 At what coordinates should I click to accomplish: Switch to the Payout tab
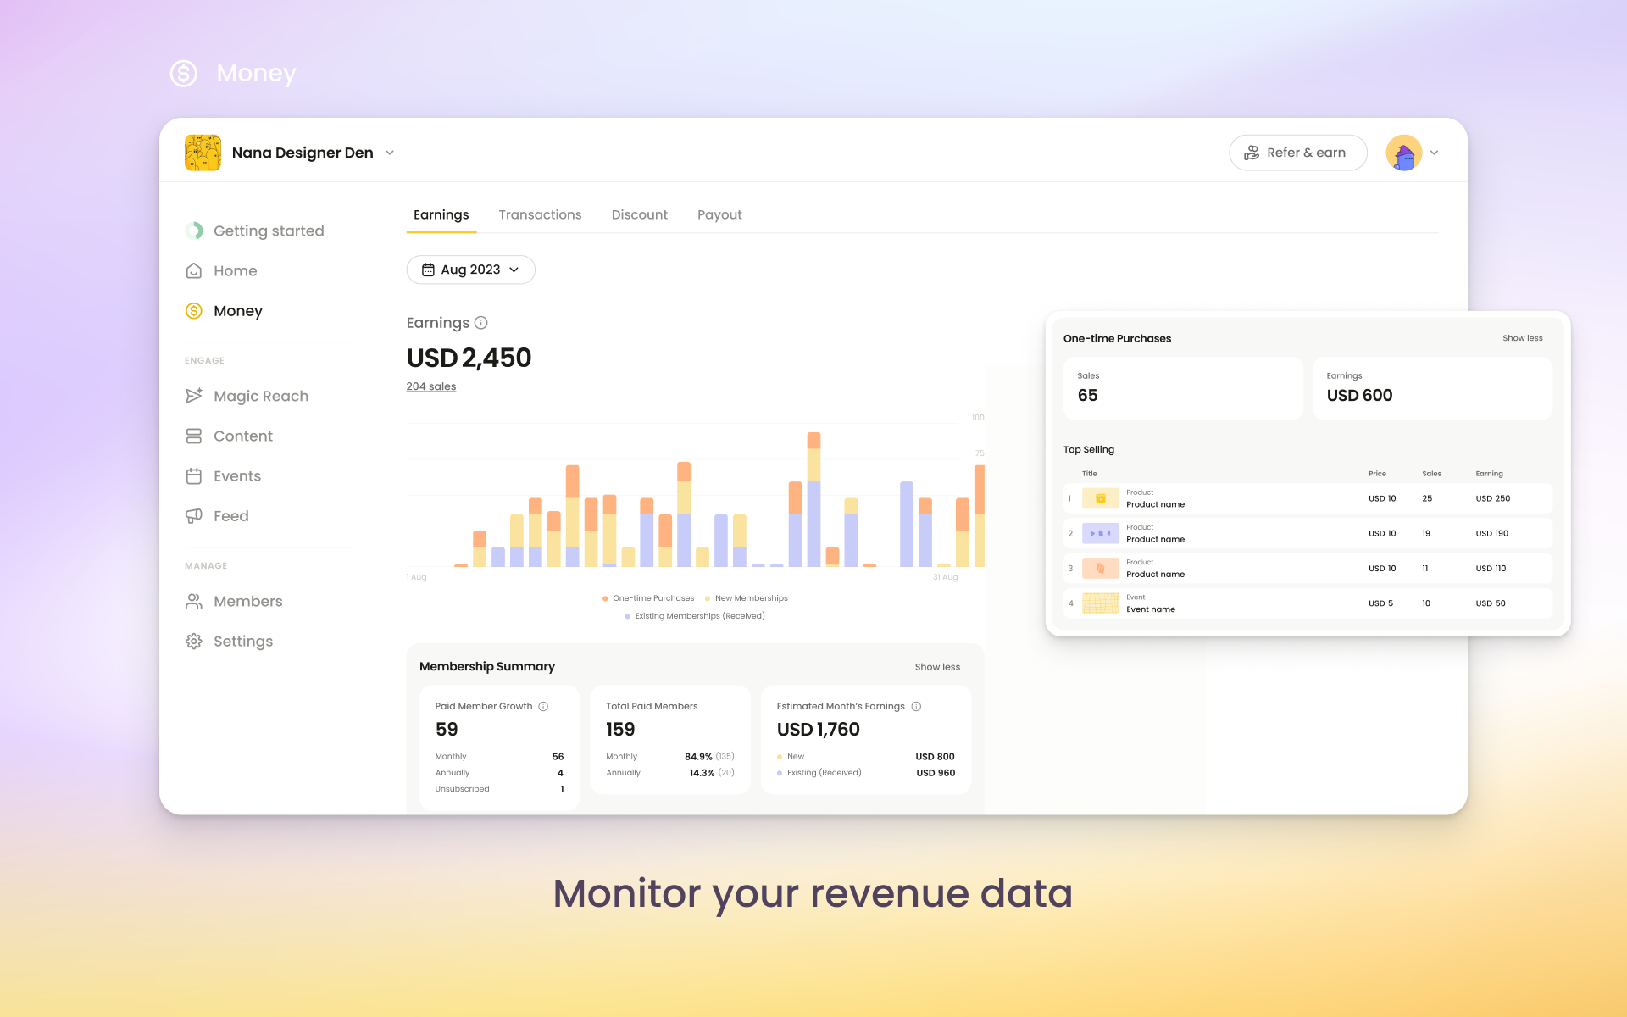719,214
